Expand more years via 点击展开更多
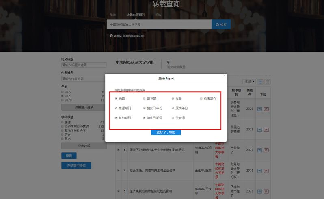 tap(84, 107)
